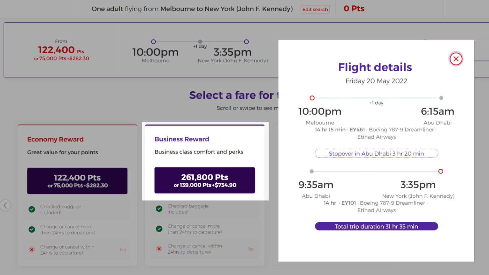Click the New York arrival circle on flight details timeline
Screen dimensions: 489x275
pos(441,171)
